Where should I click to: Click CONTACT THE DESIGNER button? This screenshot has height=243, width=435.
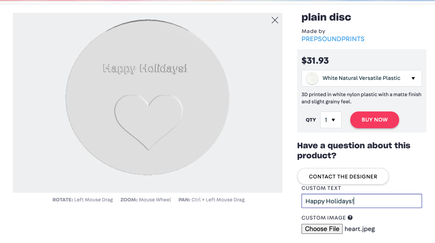click(343, 177)
